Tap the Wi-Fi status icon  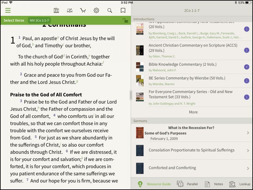click(11, 2)
